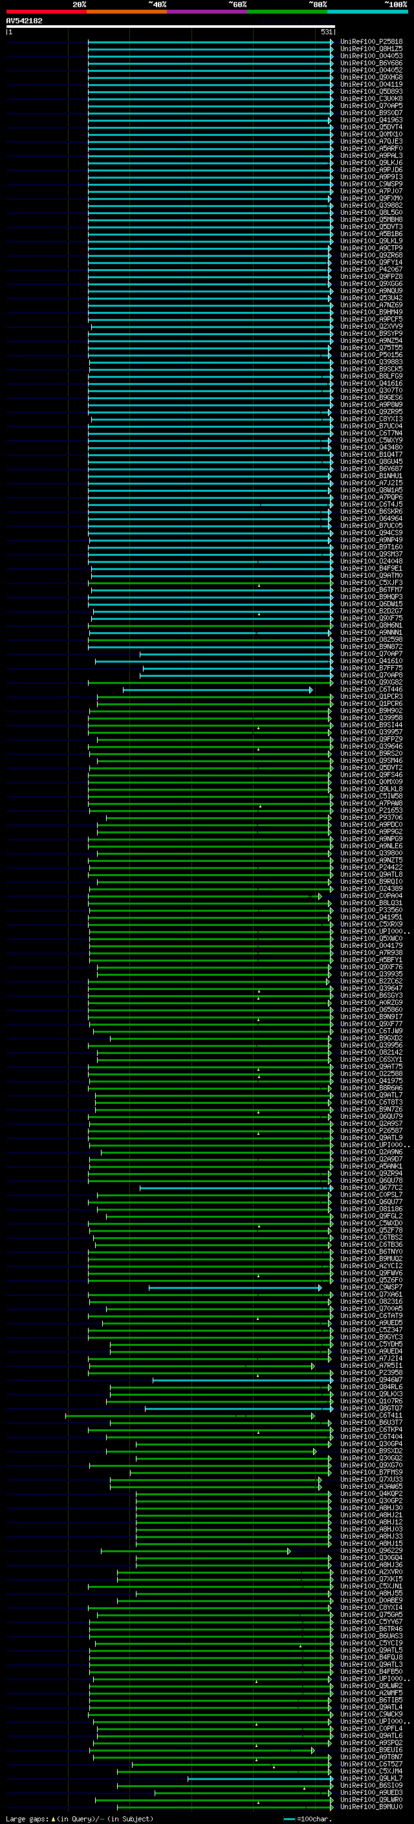Screen dimensions: 414x1824
Task: Click the white query sequence bar
Action: point(171,26)
